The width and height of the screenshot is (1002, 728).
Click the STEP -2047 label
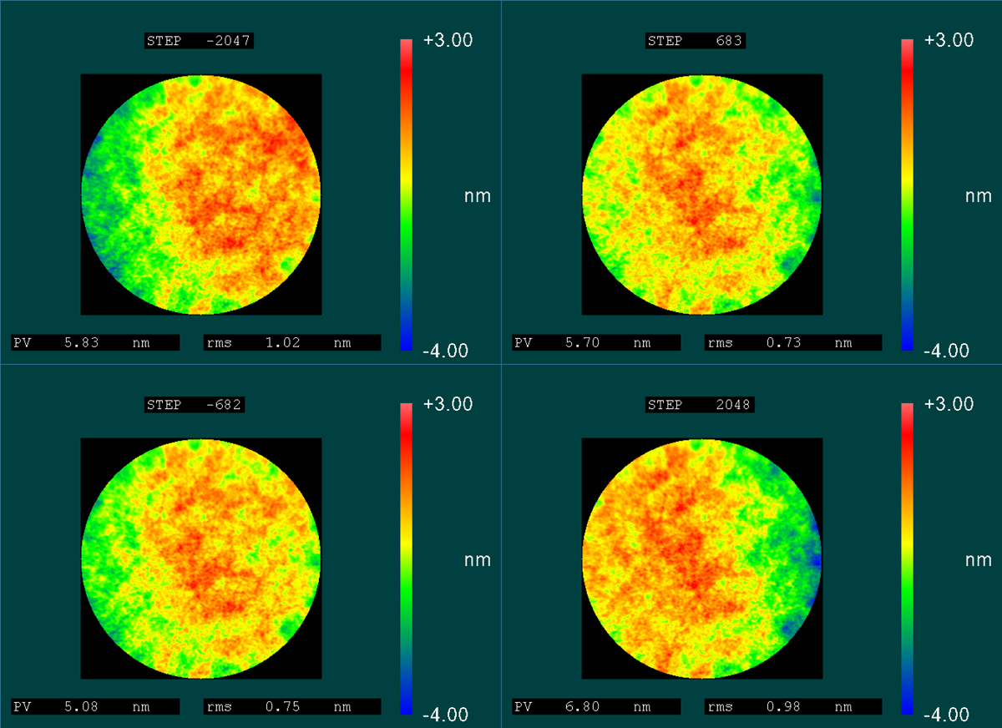click(199, 41)
